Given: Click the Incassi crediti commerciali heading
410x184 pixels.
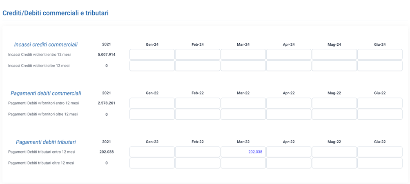Looking at the screenshot, I should coord(46,44).
